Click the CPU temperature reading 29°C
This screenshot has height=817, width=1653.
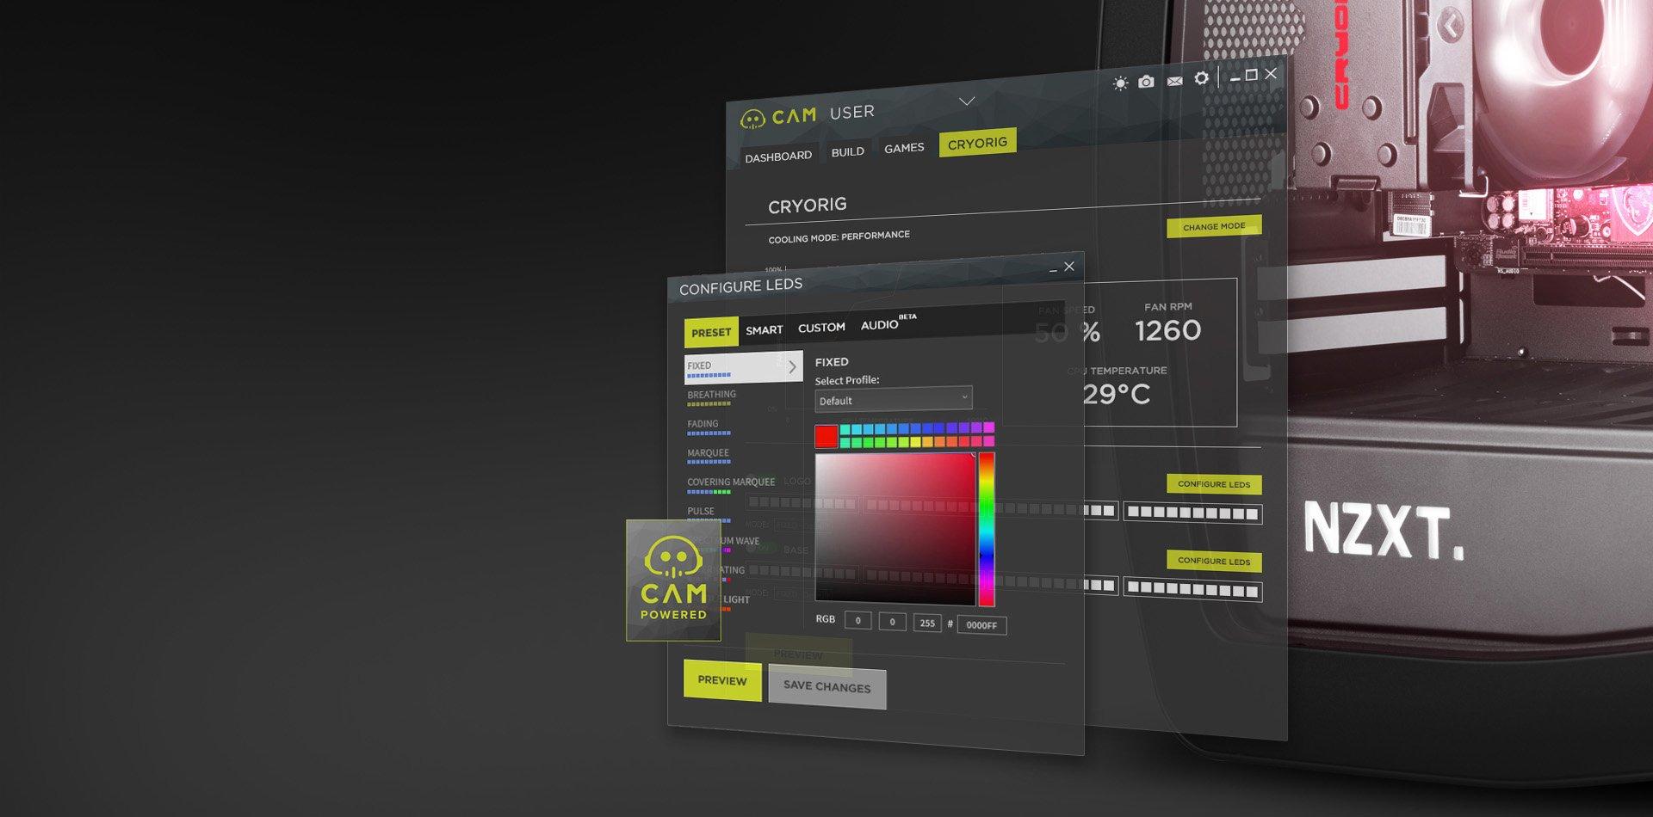[1116, 395]
